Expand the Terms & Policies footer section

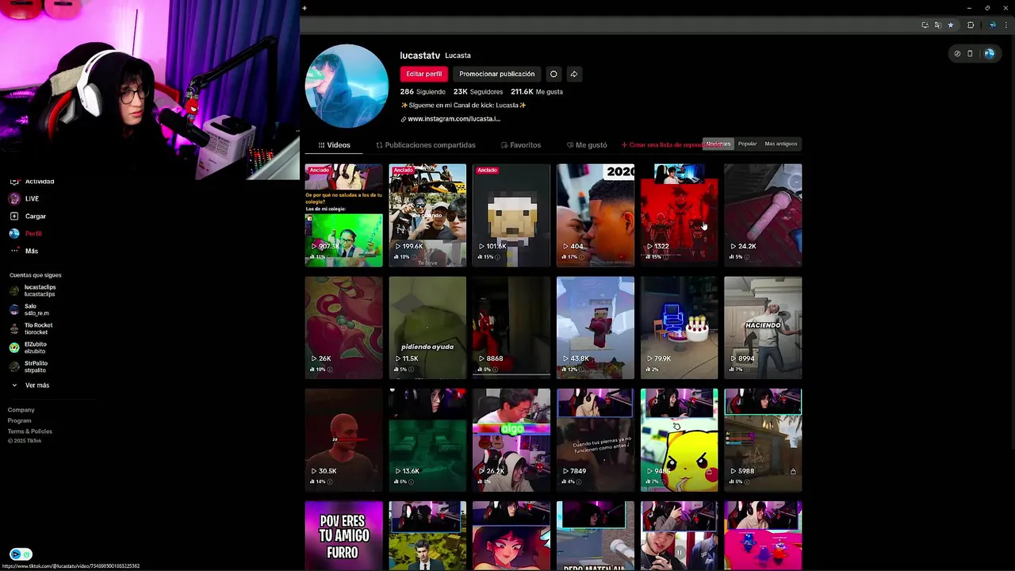[x=30, y=431]
